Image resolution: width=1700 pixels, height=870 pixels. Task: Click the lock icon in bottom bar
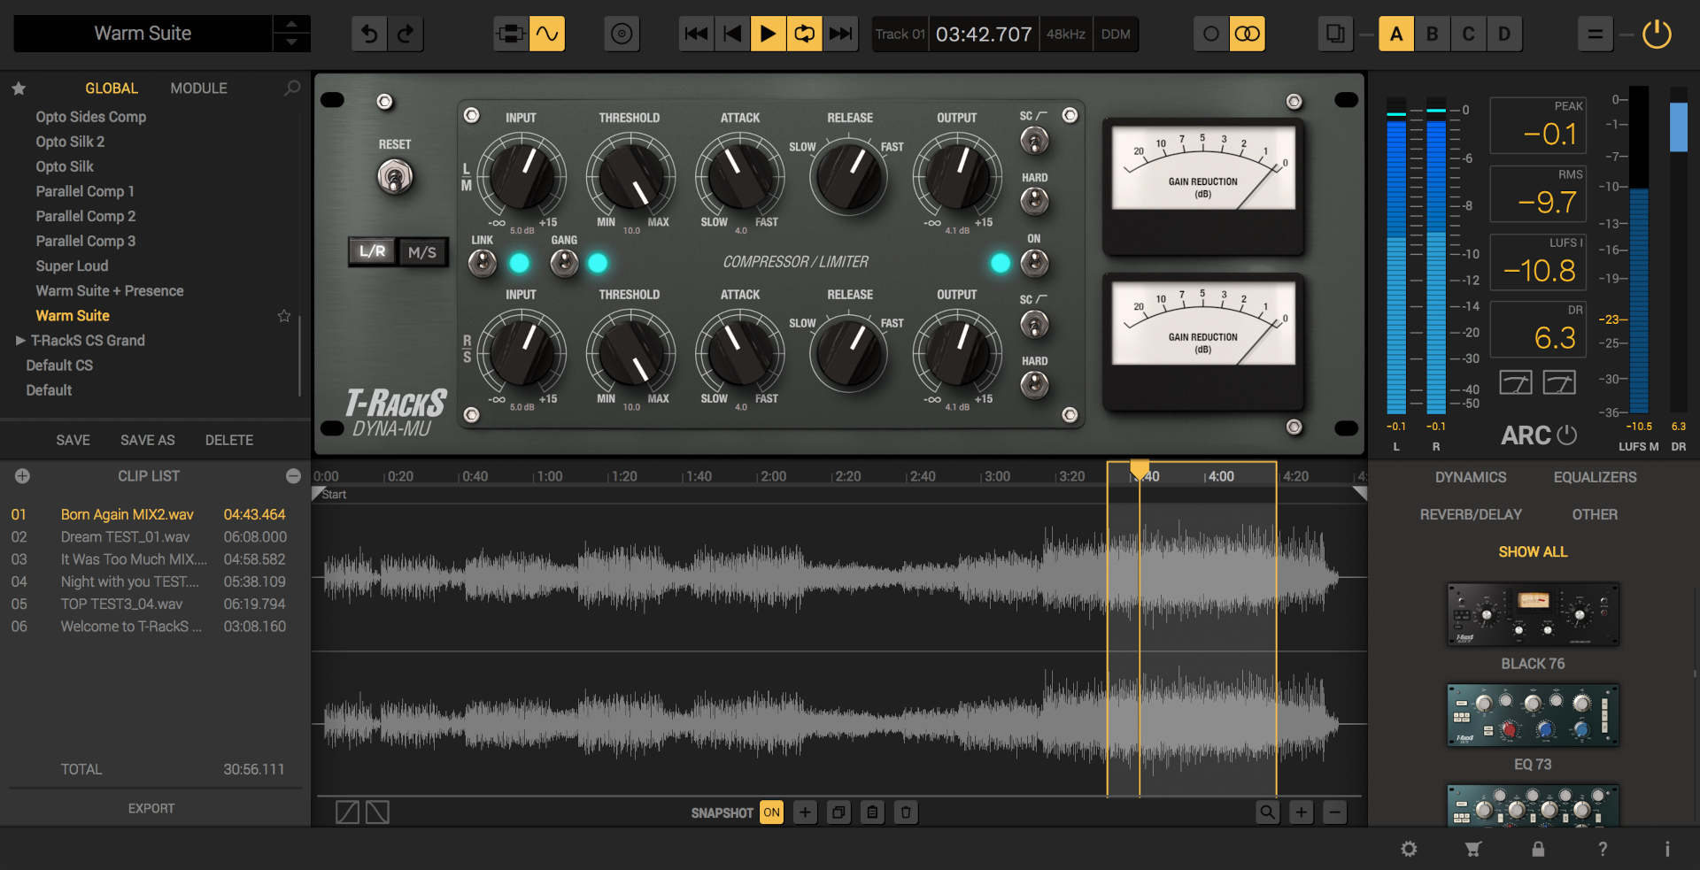(x=1538, y=849)
